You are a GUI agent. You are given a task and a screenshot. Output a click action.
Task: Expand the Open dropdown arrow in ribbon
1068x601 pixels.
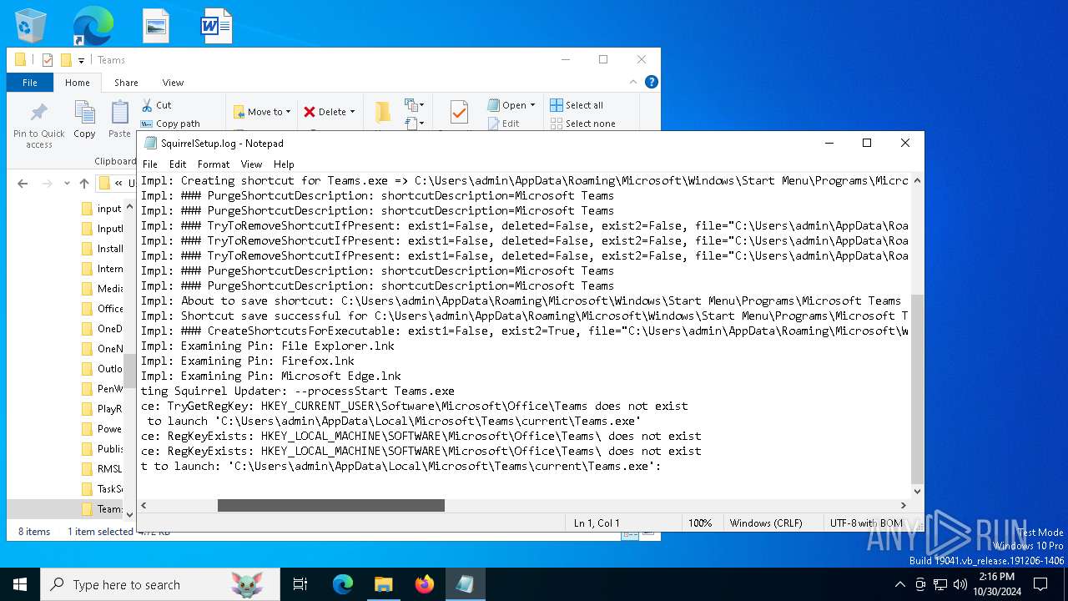[532, 105]
